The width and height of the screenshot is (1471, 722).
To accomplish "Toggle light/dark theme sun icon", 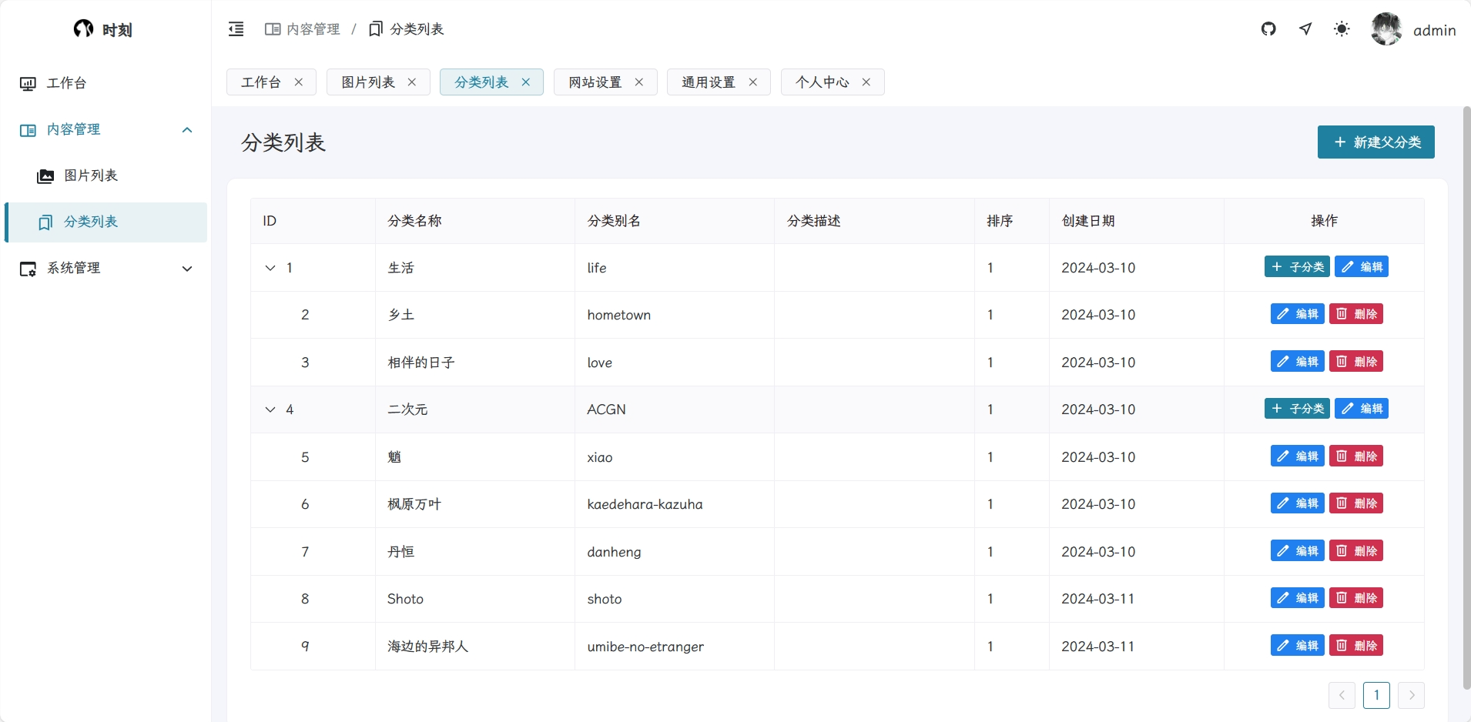I will click(1342, 29).
